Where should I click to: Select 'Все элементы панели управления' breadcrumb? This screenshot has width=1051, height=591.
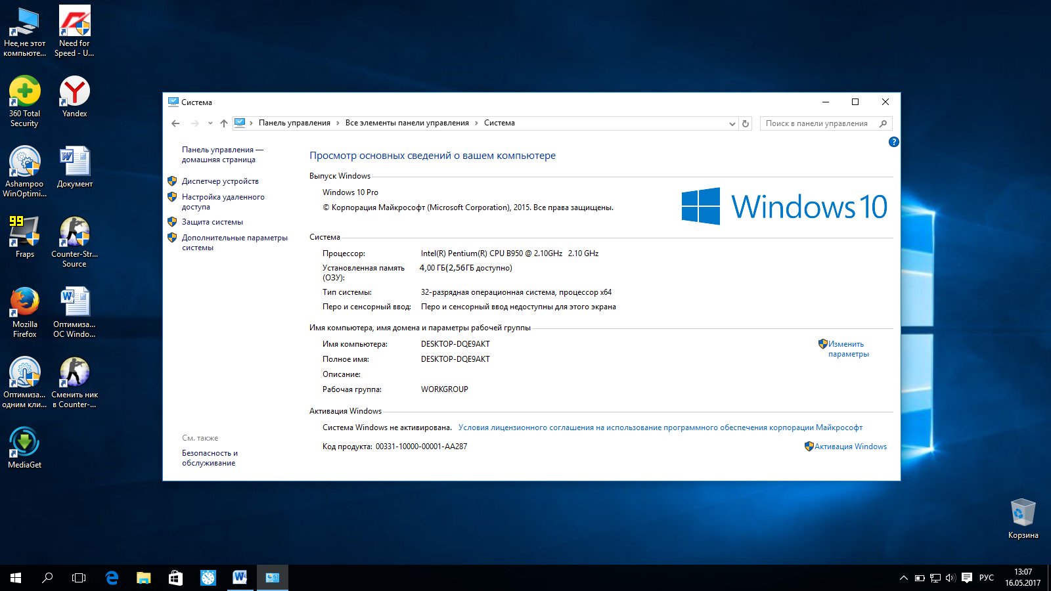(x=407, y=123)
